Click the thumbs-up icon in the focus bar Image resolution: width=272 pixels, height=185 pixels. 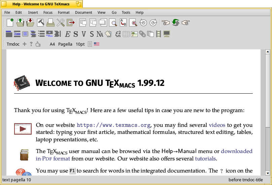click(38, 44)
